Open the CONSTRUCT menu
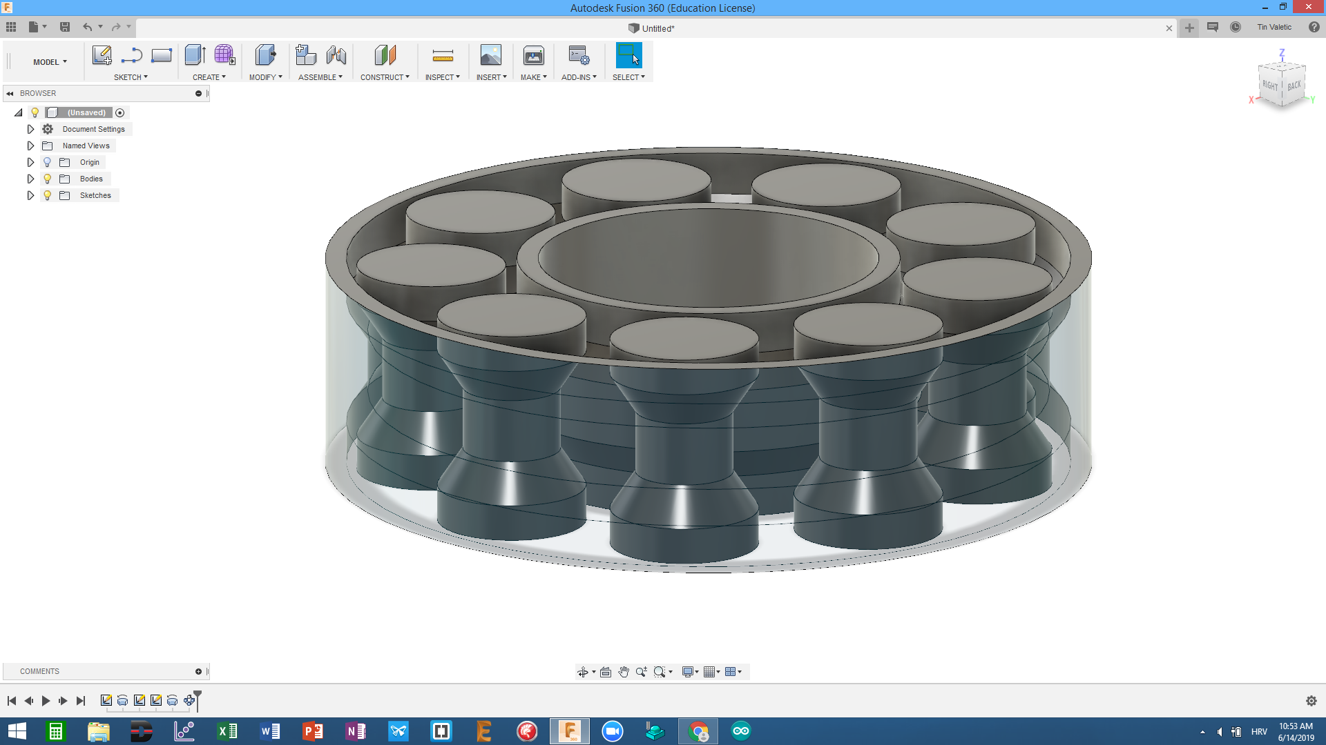The image size is (1326, 745). (385, 77)
